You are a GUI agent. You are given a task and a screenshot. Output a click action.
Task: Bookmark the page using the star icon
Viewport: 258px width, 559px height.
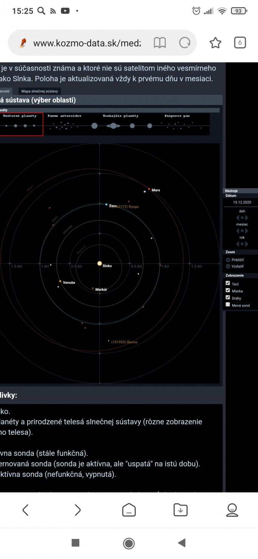coord(215,43)
